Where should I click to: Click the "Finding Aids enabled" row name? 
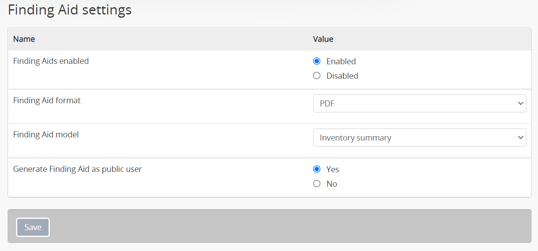click(x=51, y=61)
